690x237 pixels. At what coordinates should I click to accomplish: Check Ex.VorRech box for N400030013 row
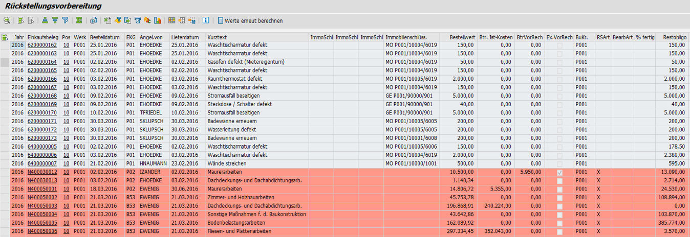(x=559, y=181)
